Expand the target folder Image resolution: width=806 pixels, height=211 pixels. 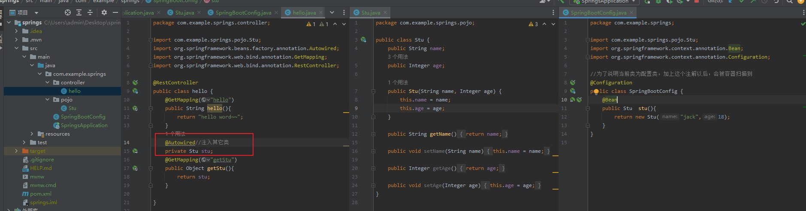coord(17,151)
